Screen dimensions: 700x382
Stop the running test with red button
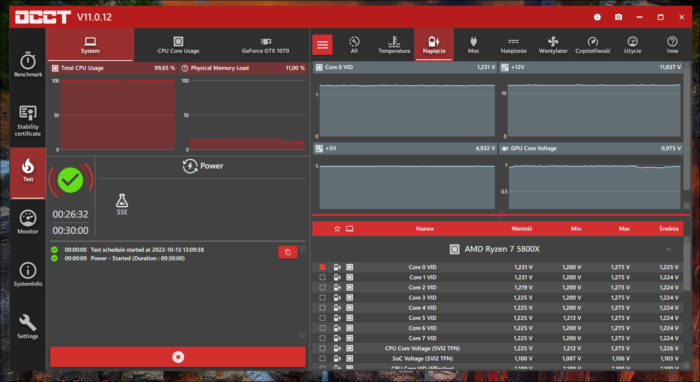coord(178,357)
